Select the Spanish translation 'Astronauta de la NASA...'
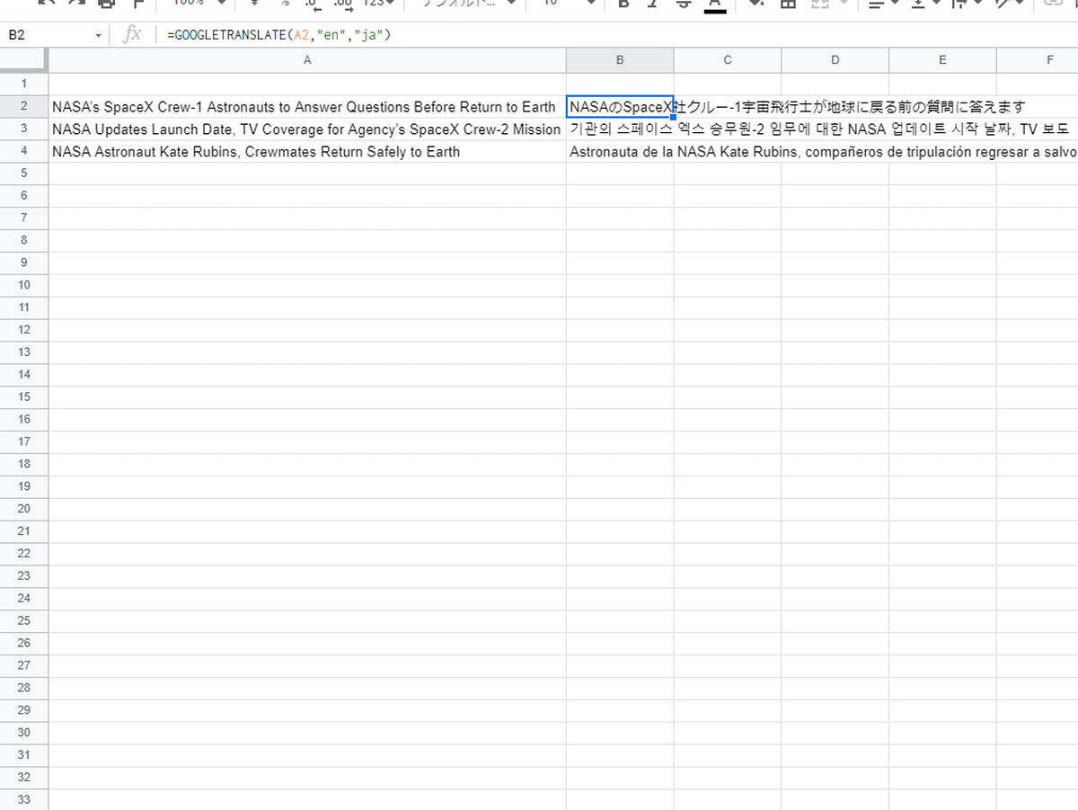The width and height of the screenshot is (1078, 810). pyautogui.click(x=620, y=152)
